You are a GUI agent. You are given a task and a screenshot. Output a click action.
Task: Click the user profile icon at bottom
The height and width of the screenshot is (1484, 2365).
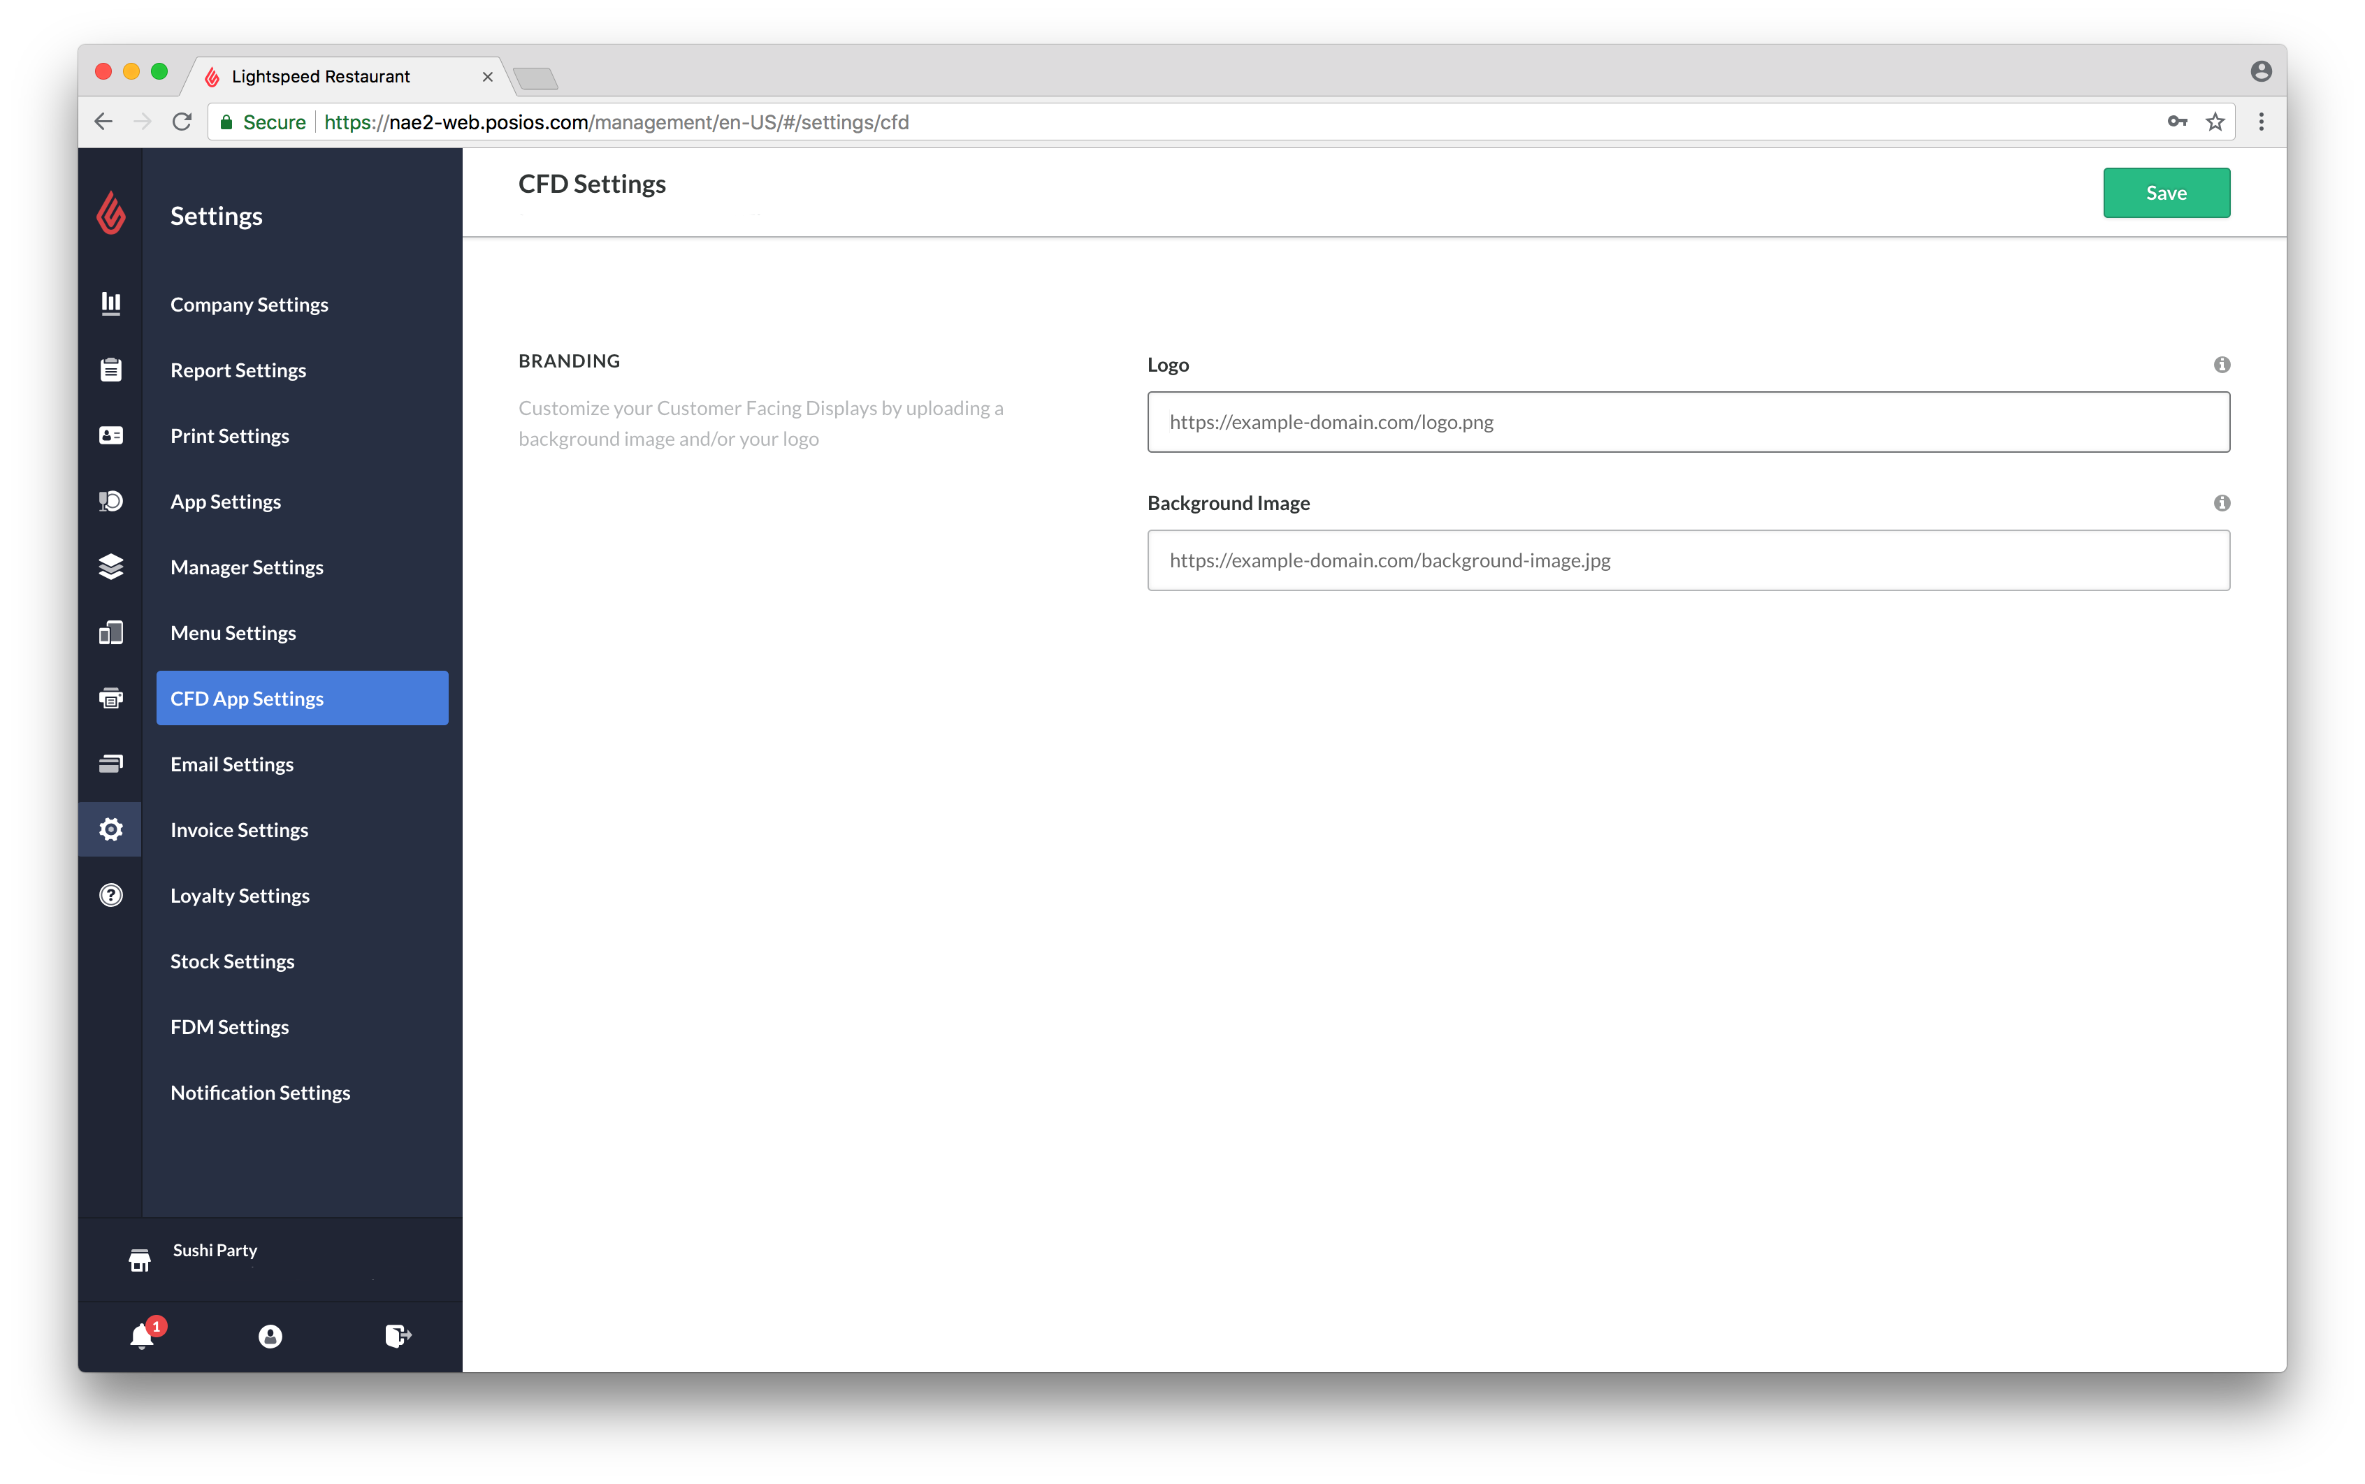click(270, 1334)
